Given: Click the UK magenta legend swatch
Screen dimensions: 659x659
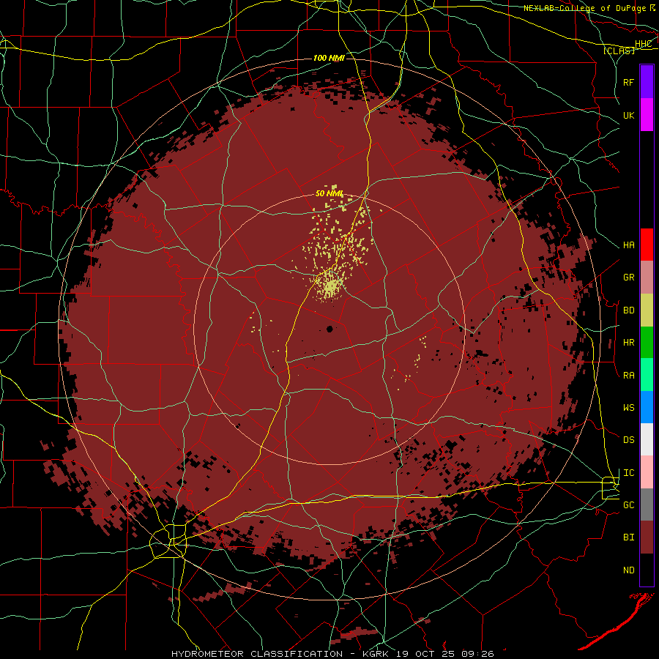Looking at the screenshot, I should tap(647, 115).
